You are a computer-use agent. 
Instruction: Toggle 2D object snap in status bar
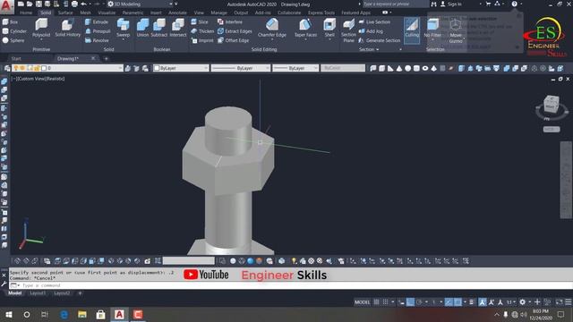(458, 302)
